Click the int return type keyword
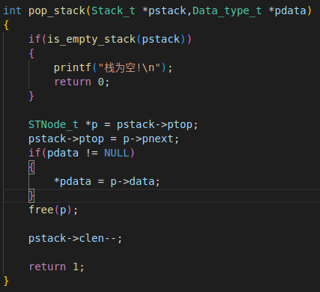Image resolution: width=320 pixels, height=292 pixels. [12, 10]
